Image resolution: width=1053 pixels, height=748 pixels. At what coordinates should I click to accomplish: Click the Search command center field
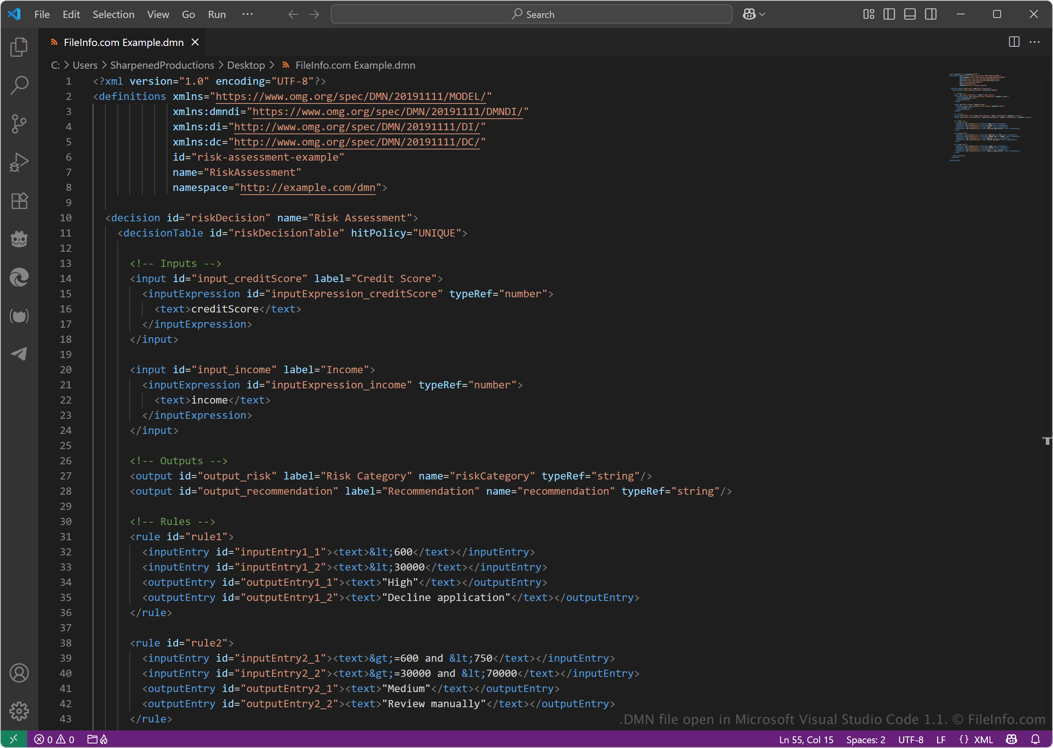pos(531,14)
